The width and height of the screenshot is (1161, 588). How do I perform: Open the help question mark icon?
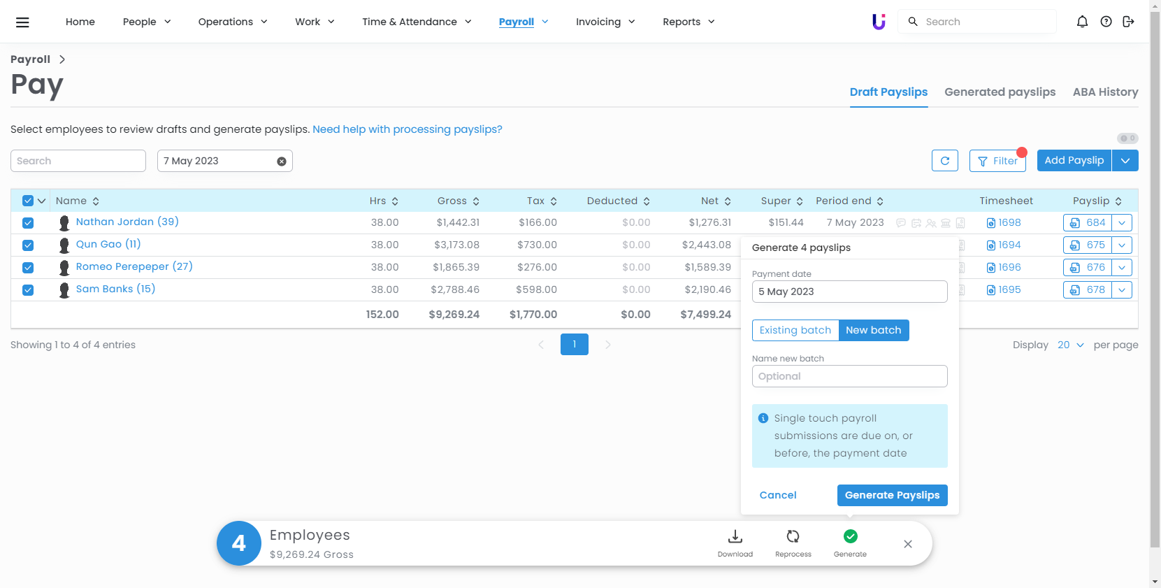[1106, 22]
